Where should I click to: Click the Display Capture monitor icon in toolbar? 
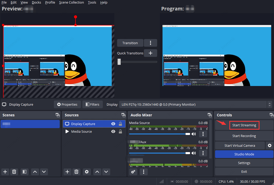4,104
